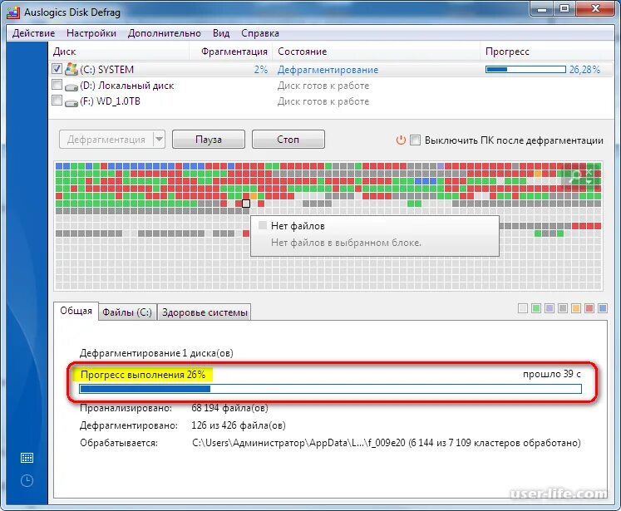Open the small arrow menu on cluster map overlay
The width and height of the screenshot is (621, 511).
589,181
